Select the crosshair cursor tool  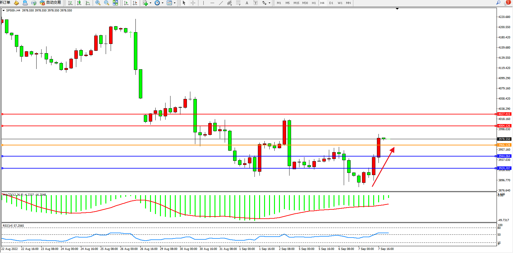tap(193, 3)
